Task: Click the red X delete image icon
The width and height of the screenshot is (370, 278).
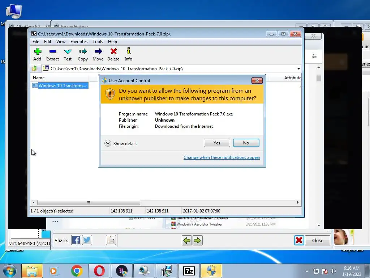Action: click(299, 240)
